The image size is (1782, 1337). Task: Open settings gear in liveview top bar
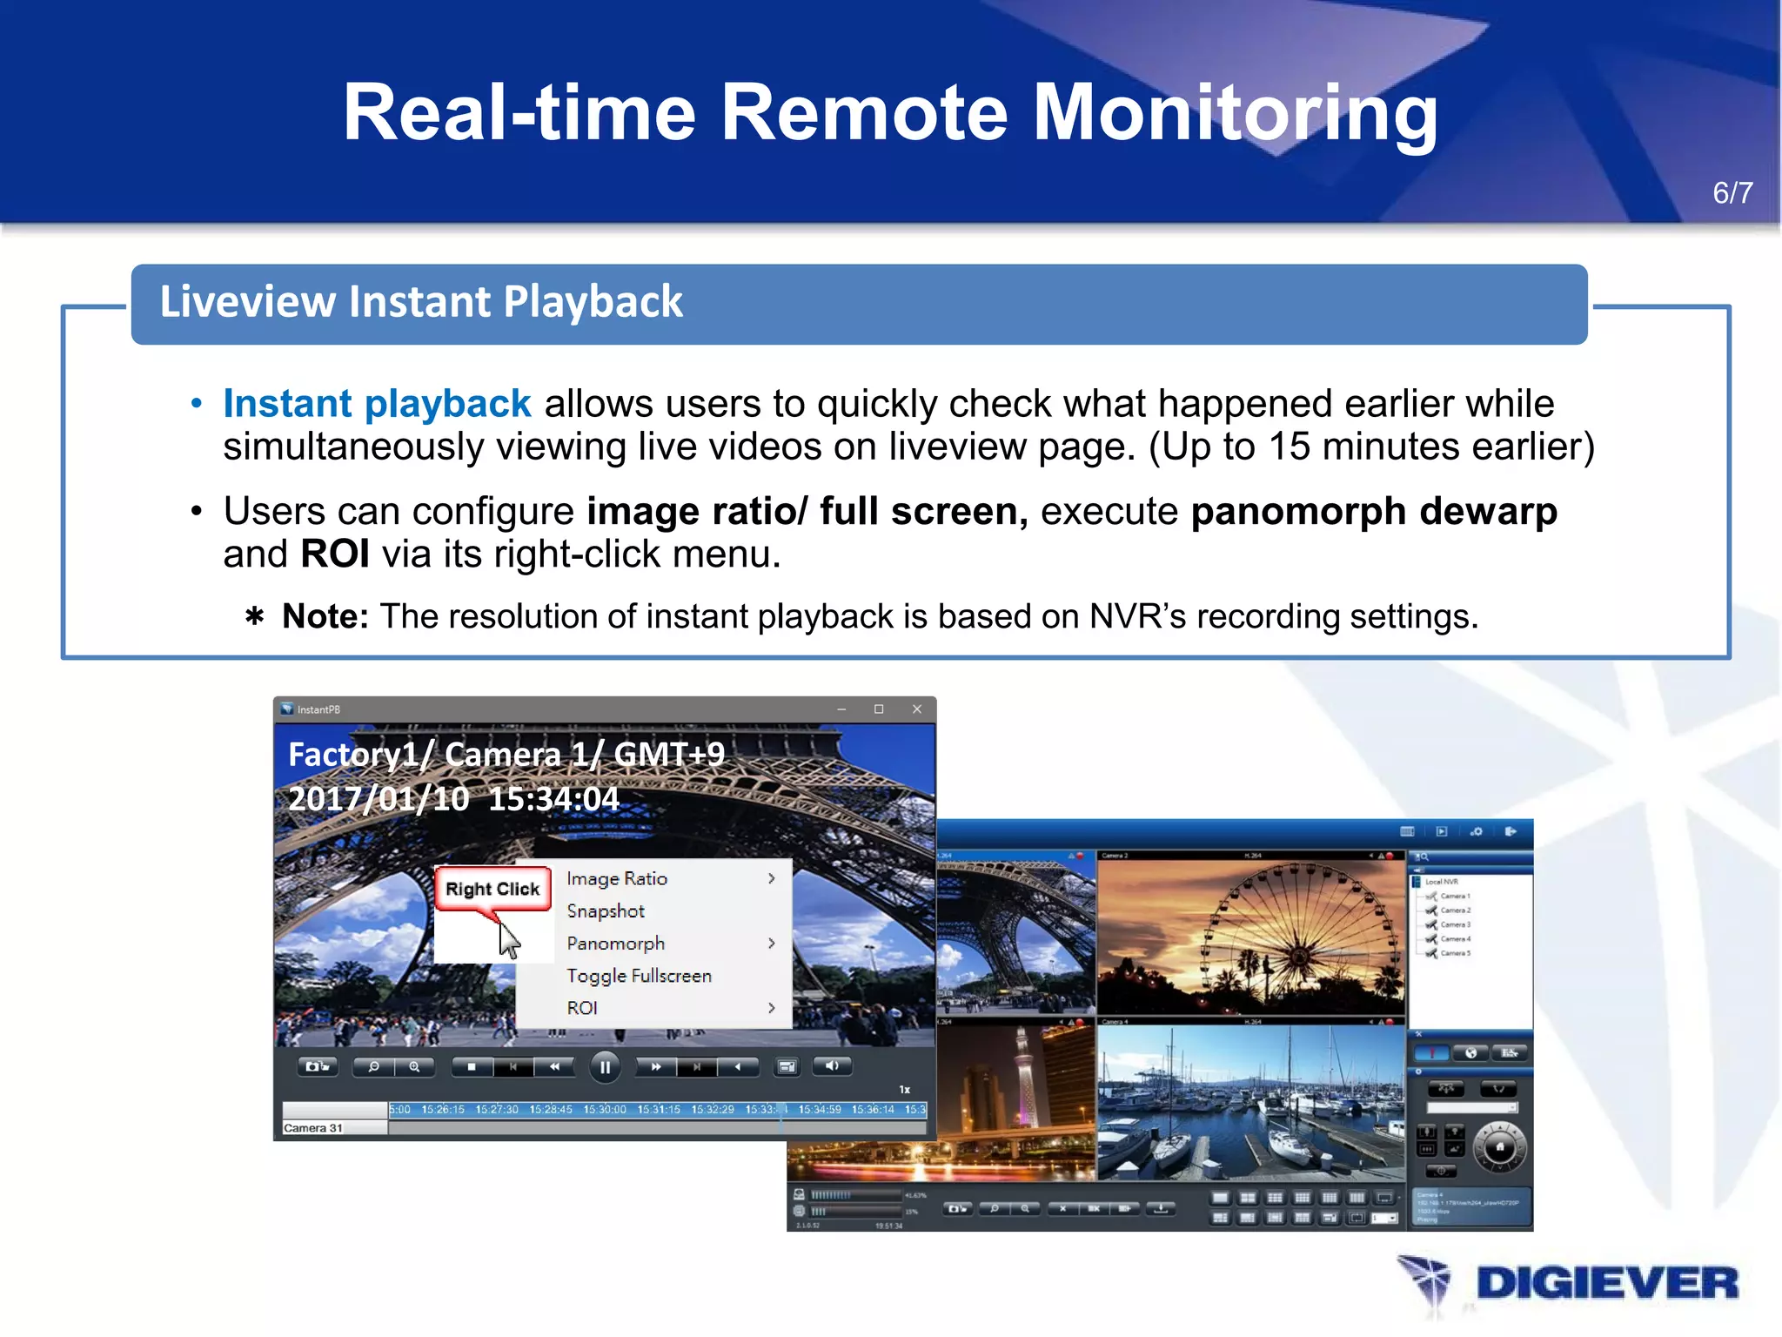(1477, 831)
